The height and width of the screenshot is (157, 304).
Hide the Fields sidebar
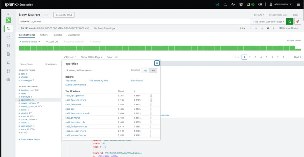pyautogui.click(x=26, y=64)
